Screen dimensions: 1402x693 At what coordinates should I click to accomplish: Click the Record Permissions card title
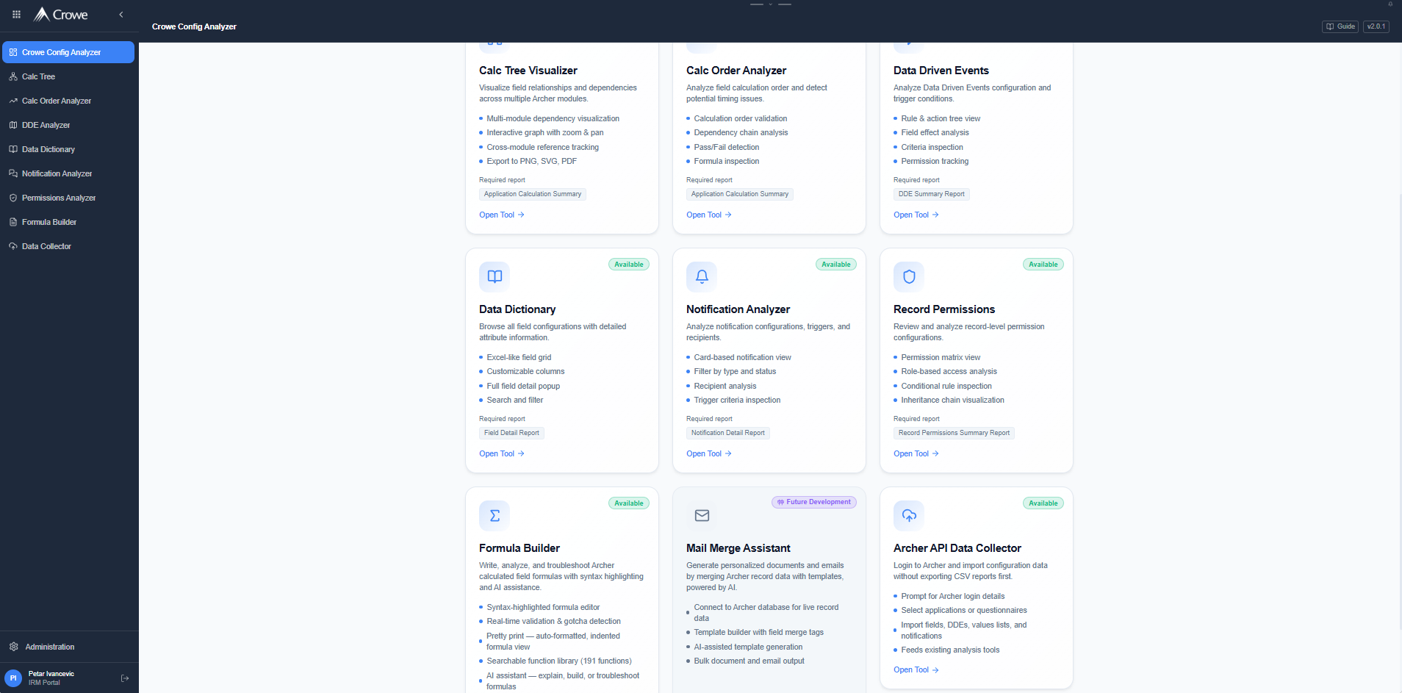[944, 309]
